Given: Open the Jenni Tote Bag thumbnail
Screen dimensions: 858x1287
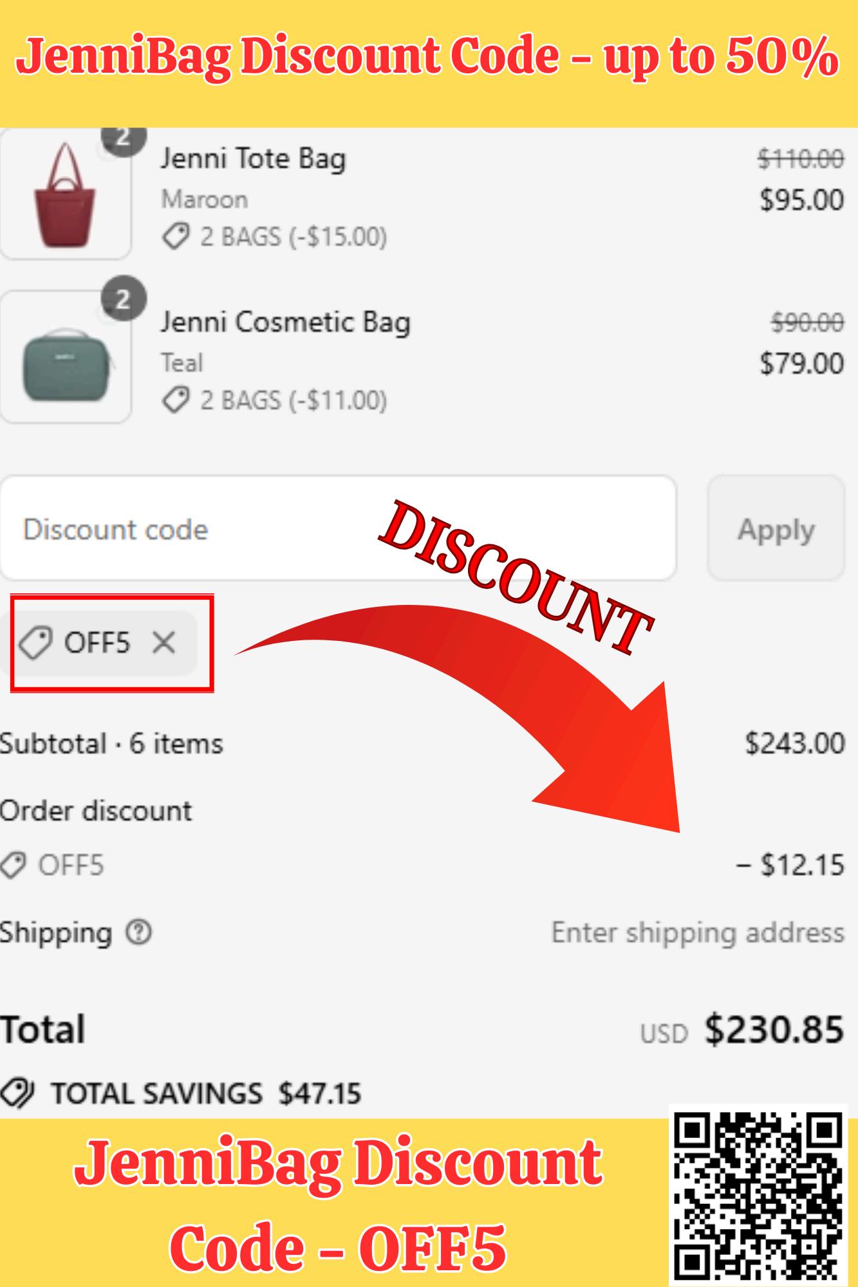Looking at the screenshot, I should pyautogui.click(x=64, y=195).
